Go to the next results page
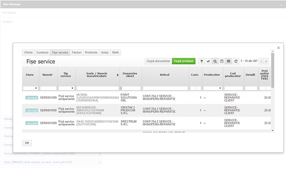The height and width of the screenshot is (178, 286). tap(266, 61)
